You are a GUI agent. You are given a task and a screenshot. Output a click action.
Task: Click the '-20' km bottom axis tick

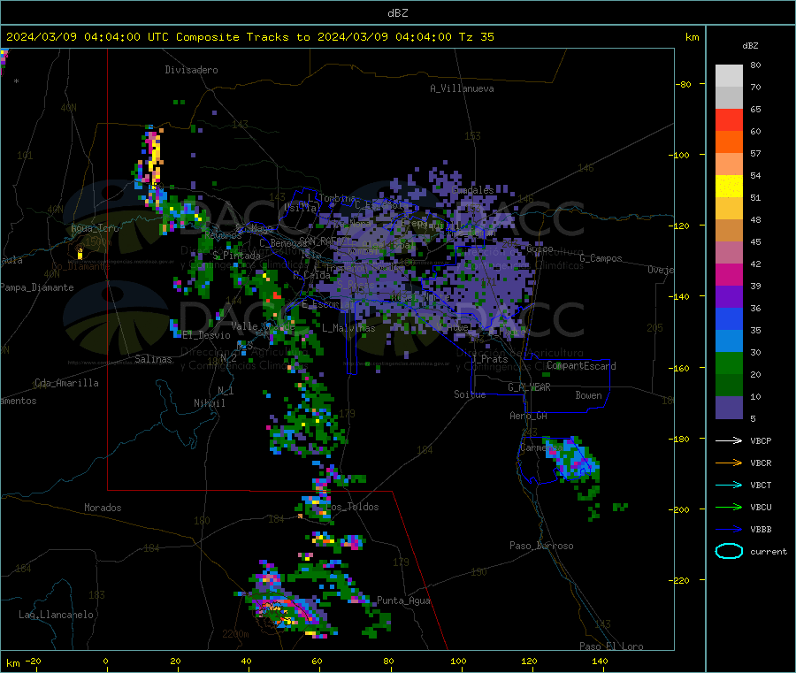point(33,661)
